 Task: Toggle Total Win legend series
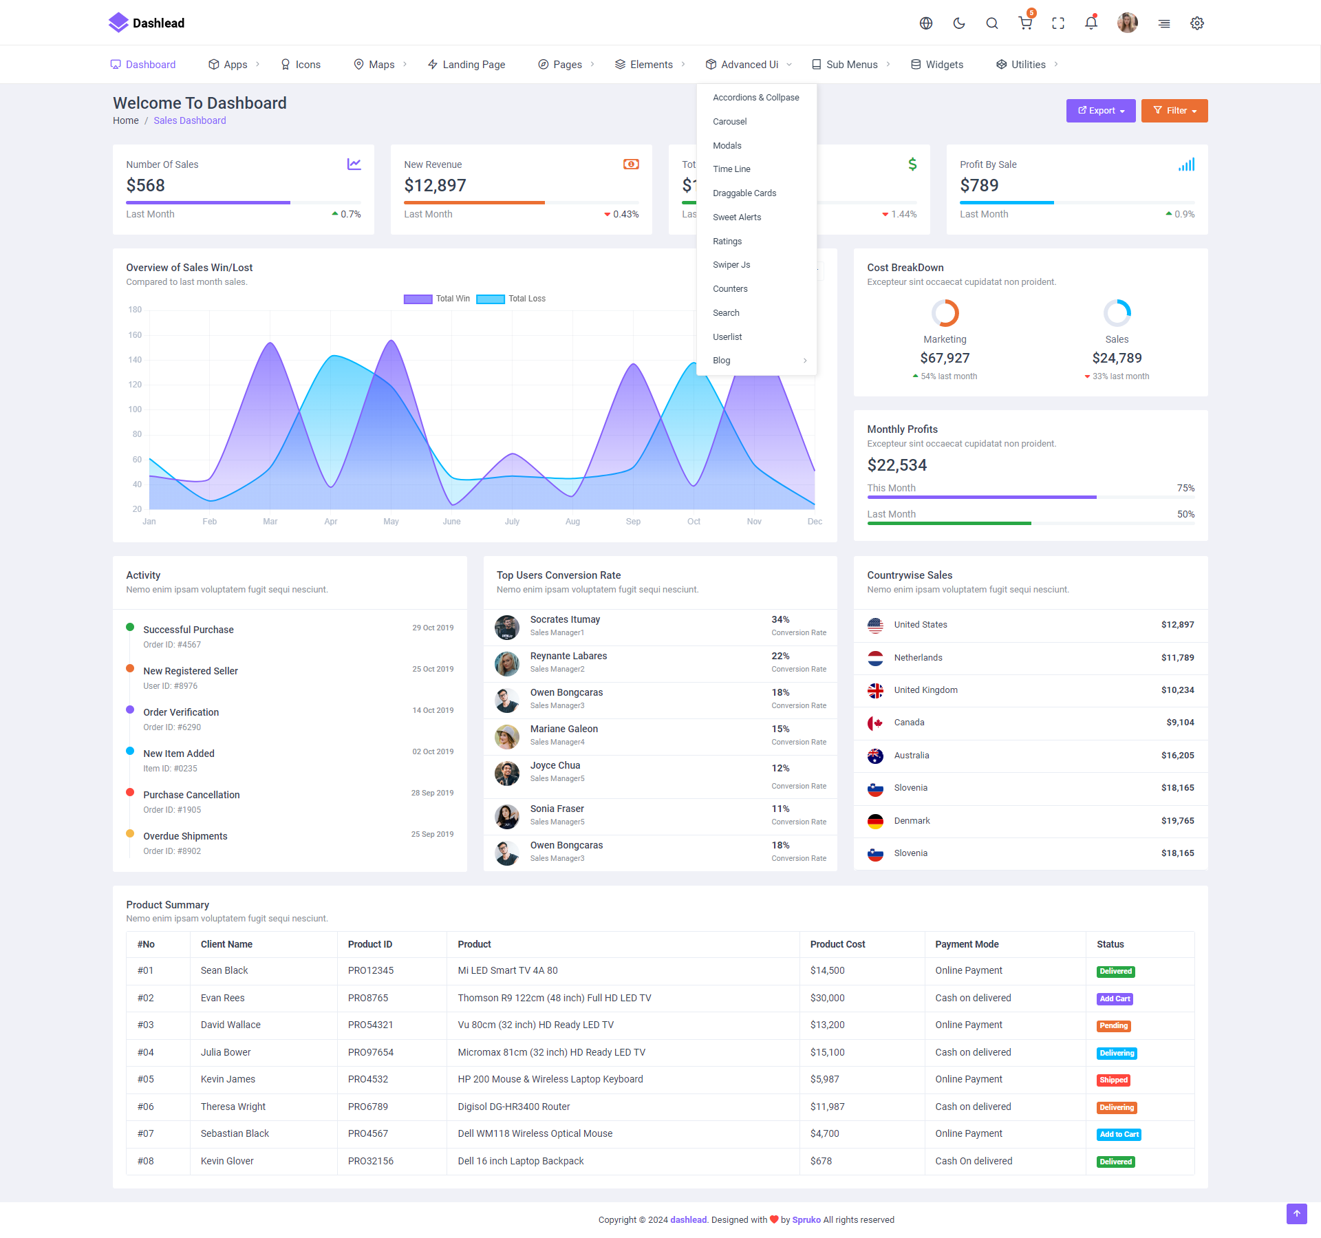[437, 299]
